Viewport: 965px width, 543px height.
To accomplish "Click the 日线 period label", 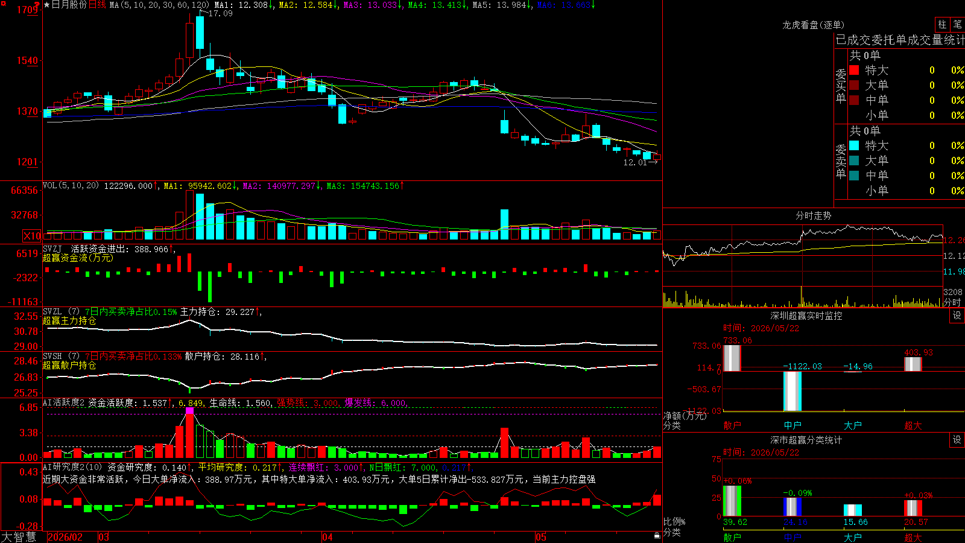I will 97,5.
